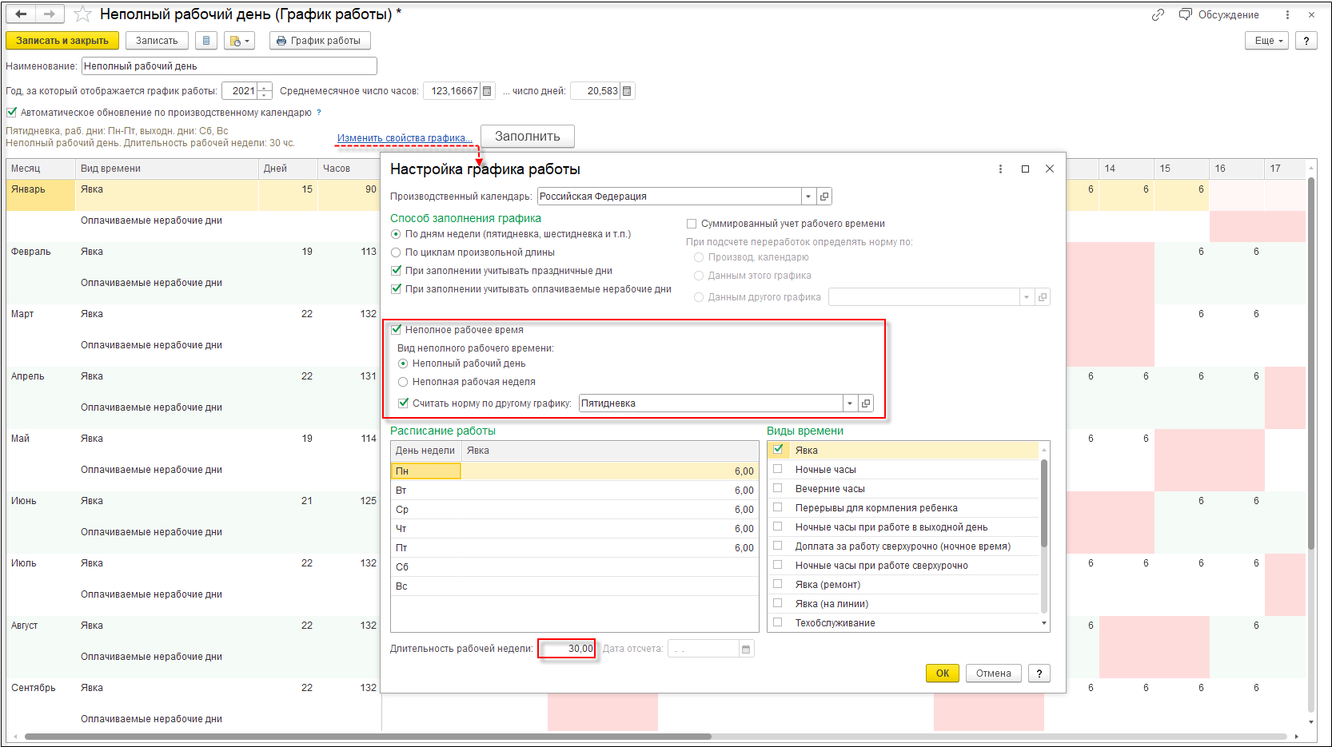Expand Производственный календарь dropdown
The width and height of the screenshot is (1332, 747).
(x=808, y=197)
